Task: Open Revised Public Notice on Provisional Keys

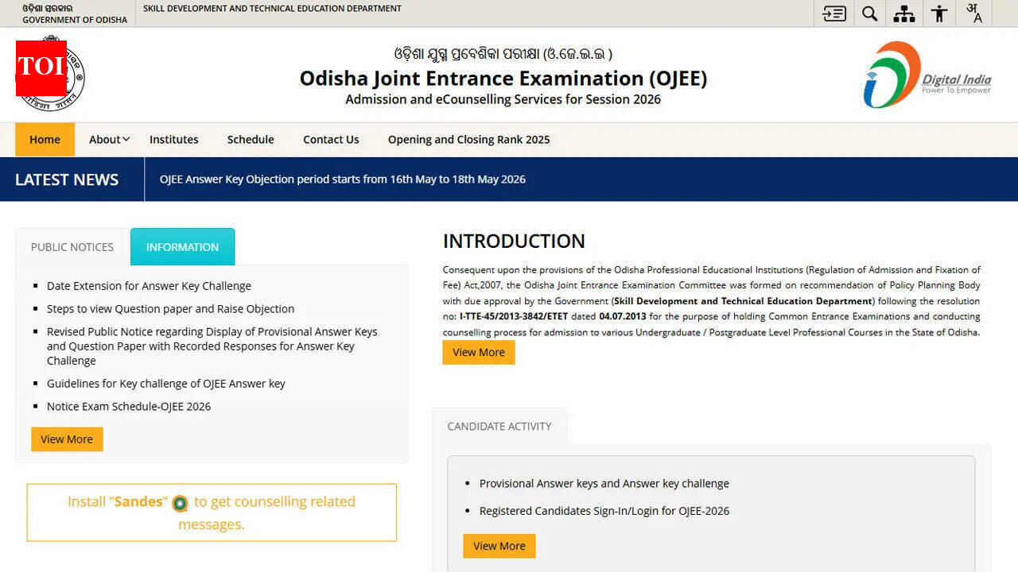Action: click(x=212, y=346)
